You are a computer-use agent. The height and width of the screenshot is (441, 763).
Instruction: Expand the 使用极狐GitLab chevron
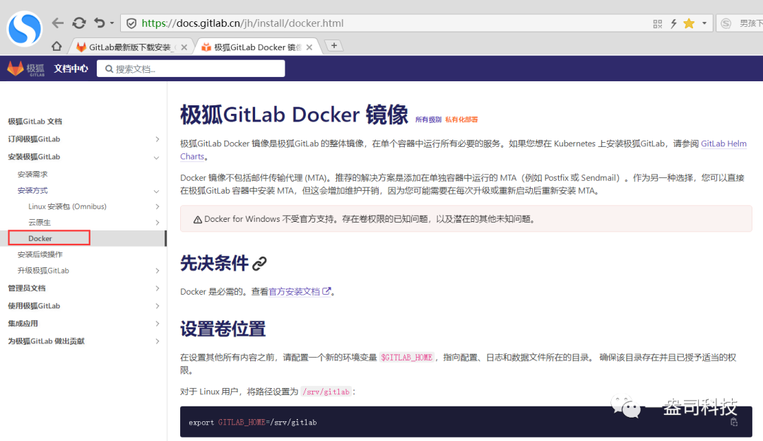[x=157, y=306]
